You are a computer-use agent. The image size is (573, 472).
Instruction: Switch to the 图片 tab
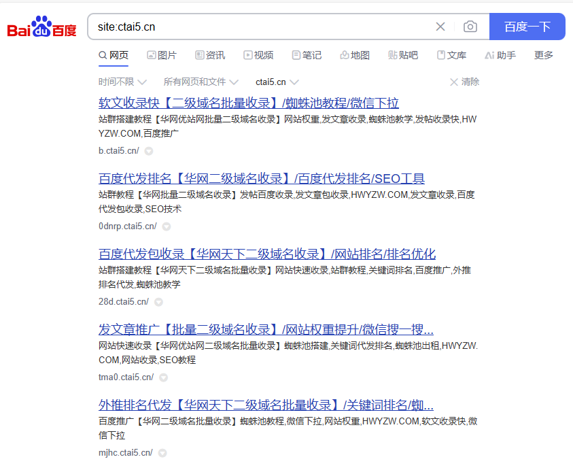pos(162,55)
